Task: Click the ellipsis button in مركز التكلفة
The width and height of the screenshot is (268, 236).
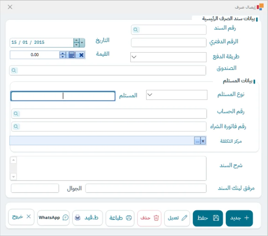Action: pyautogui.click(x=197, y=141)
